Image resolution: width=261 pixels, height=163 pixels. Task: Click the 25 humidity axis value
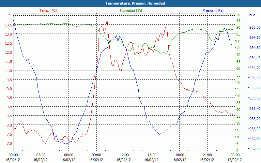[x=238, y=116]
